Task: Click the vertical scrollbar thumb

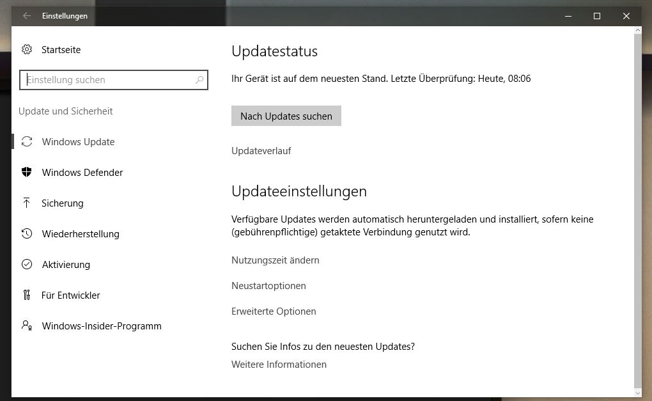Action: [638, 211]
